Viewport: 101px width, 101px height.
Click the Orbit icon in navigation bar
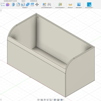[x=38, y=100]
